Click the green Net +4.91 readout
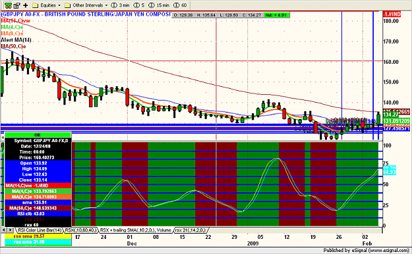This screenshot has width=412, height=254. [276, 15]
